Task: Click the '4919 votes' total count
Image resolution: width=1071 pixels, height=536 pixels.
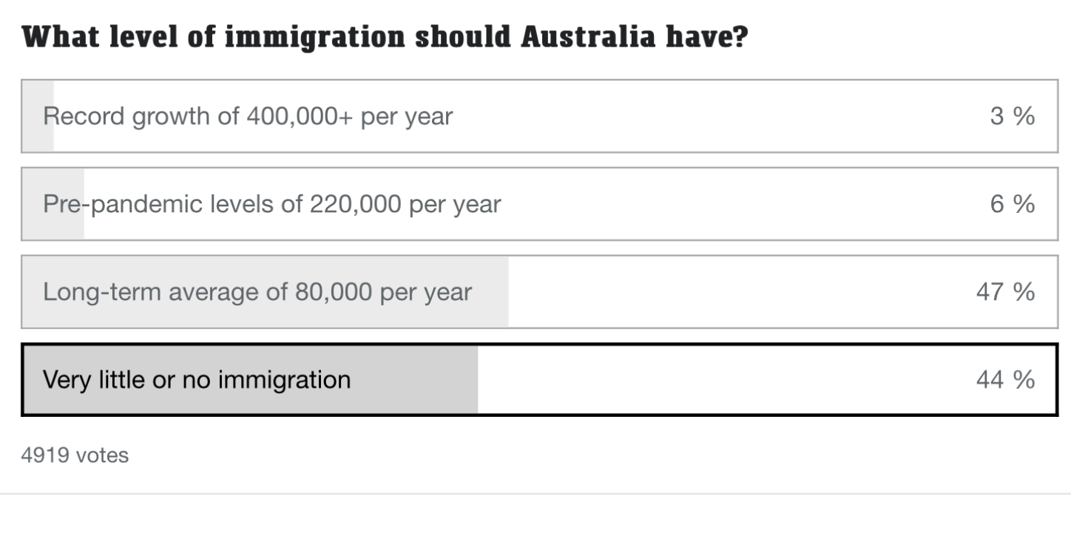Action: pyautogui.click(x=75, y=455)
